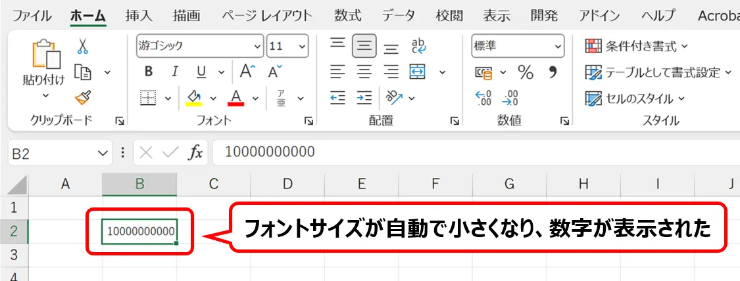The height and width of the screenshot is (281, 740).
Task: Expand font color palette arrow
Action: (x=255, y=98)
